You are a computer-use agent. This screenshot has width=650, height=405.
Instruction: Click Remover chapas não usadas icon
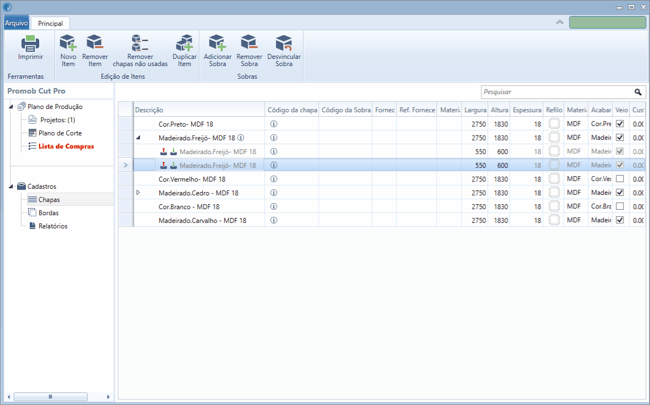[140, 43]
